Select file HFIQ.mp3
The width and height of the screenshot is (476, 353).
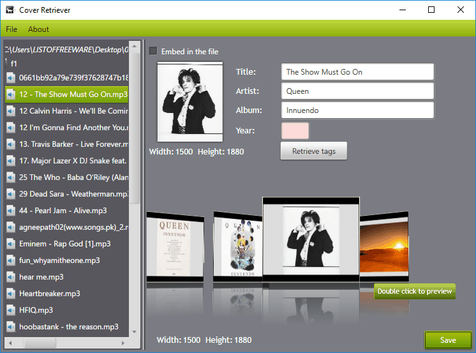click(x=66, y=310)
